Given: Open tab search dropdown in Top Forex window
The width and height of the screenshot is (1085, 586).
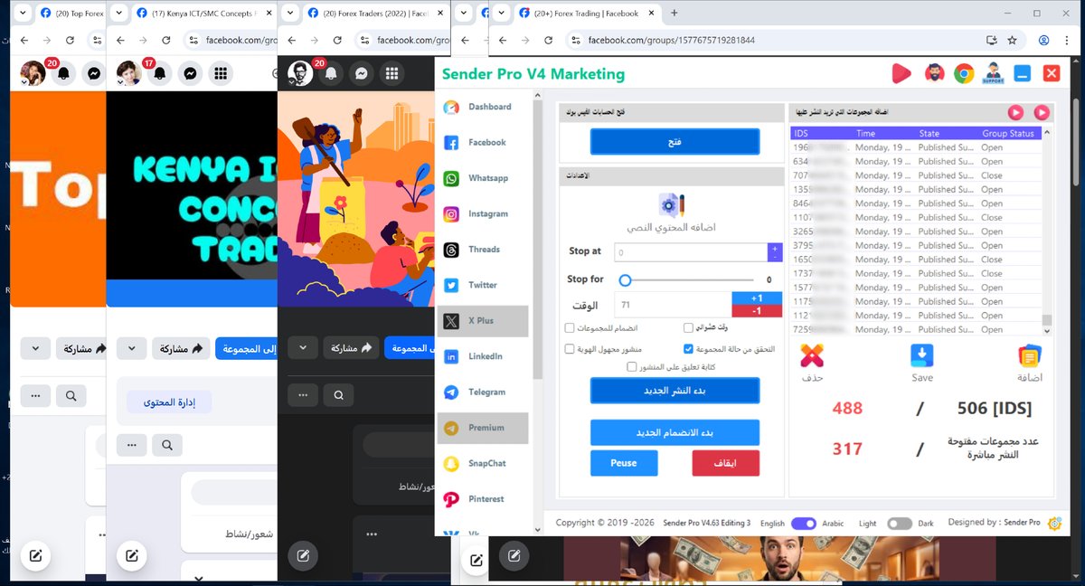Looking at the screenshot, I should click(x=22, y=14).
